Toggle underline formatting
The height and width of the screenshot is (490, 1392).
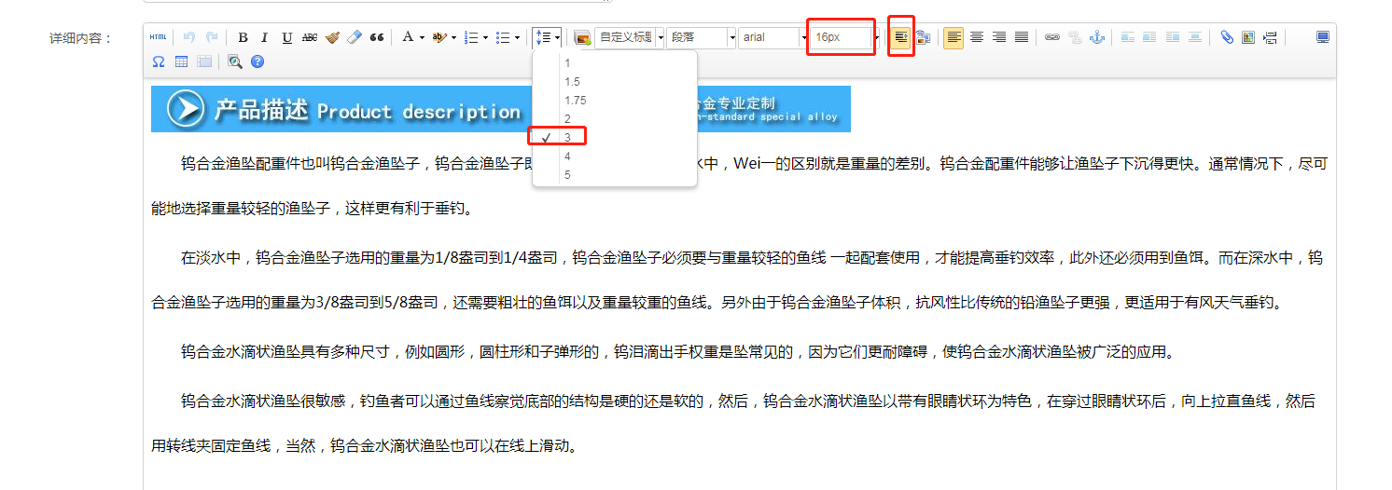(x=287, y=37)
